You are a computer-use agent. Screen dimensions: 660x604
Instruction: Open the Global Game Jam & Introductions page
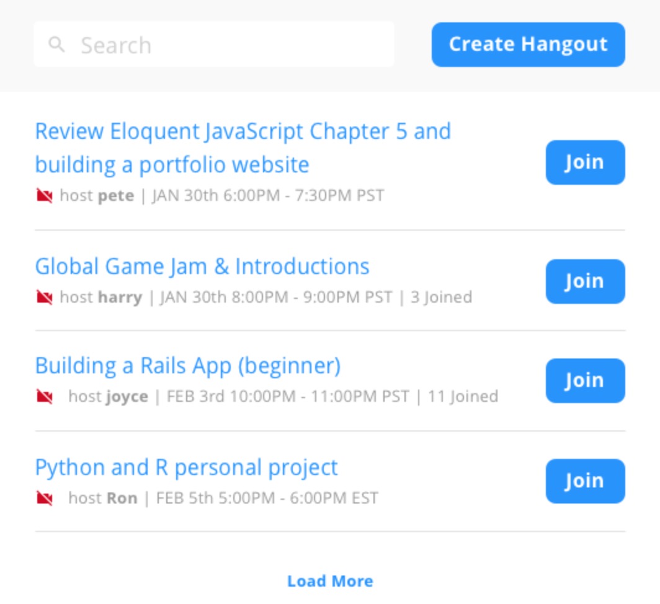203,266
